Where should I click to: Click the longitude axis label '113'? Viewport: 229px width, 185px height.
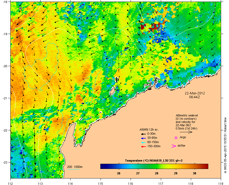(x=40, y=183)
